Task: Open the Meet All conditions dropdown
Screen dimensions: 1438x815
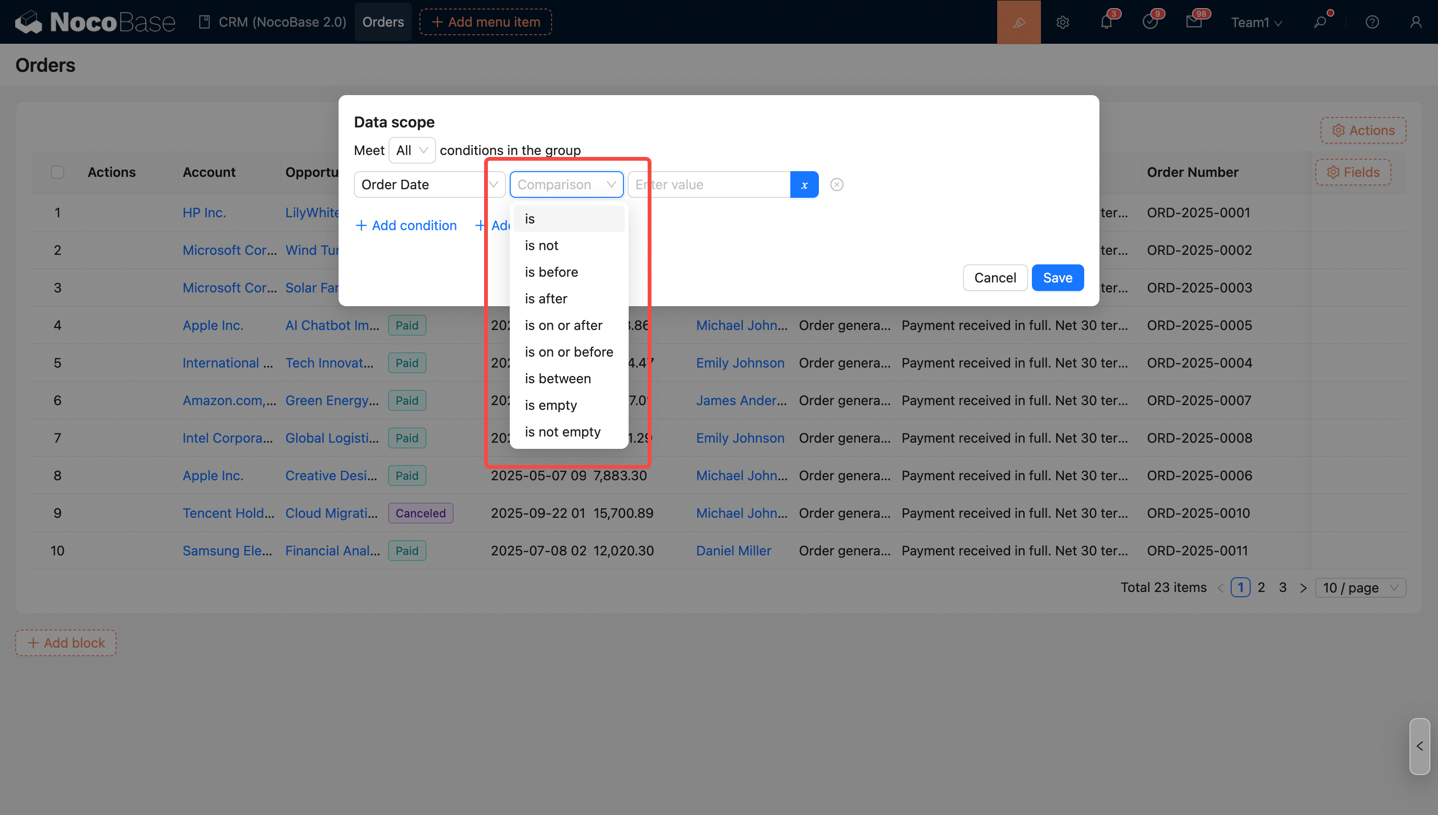Action: [x=411, y=150]
